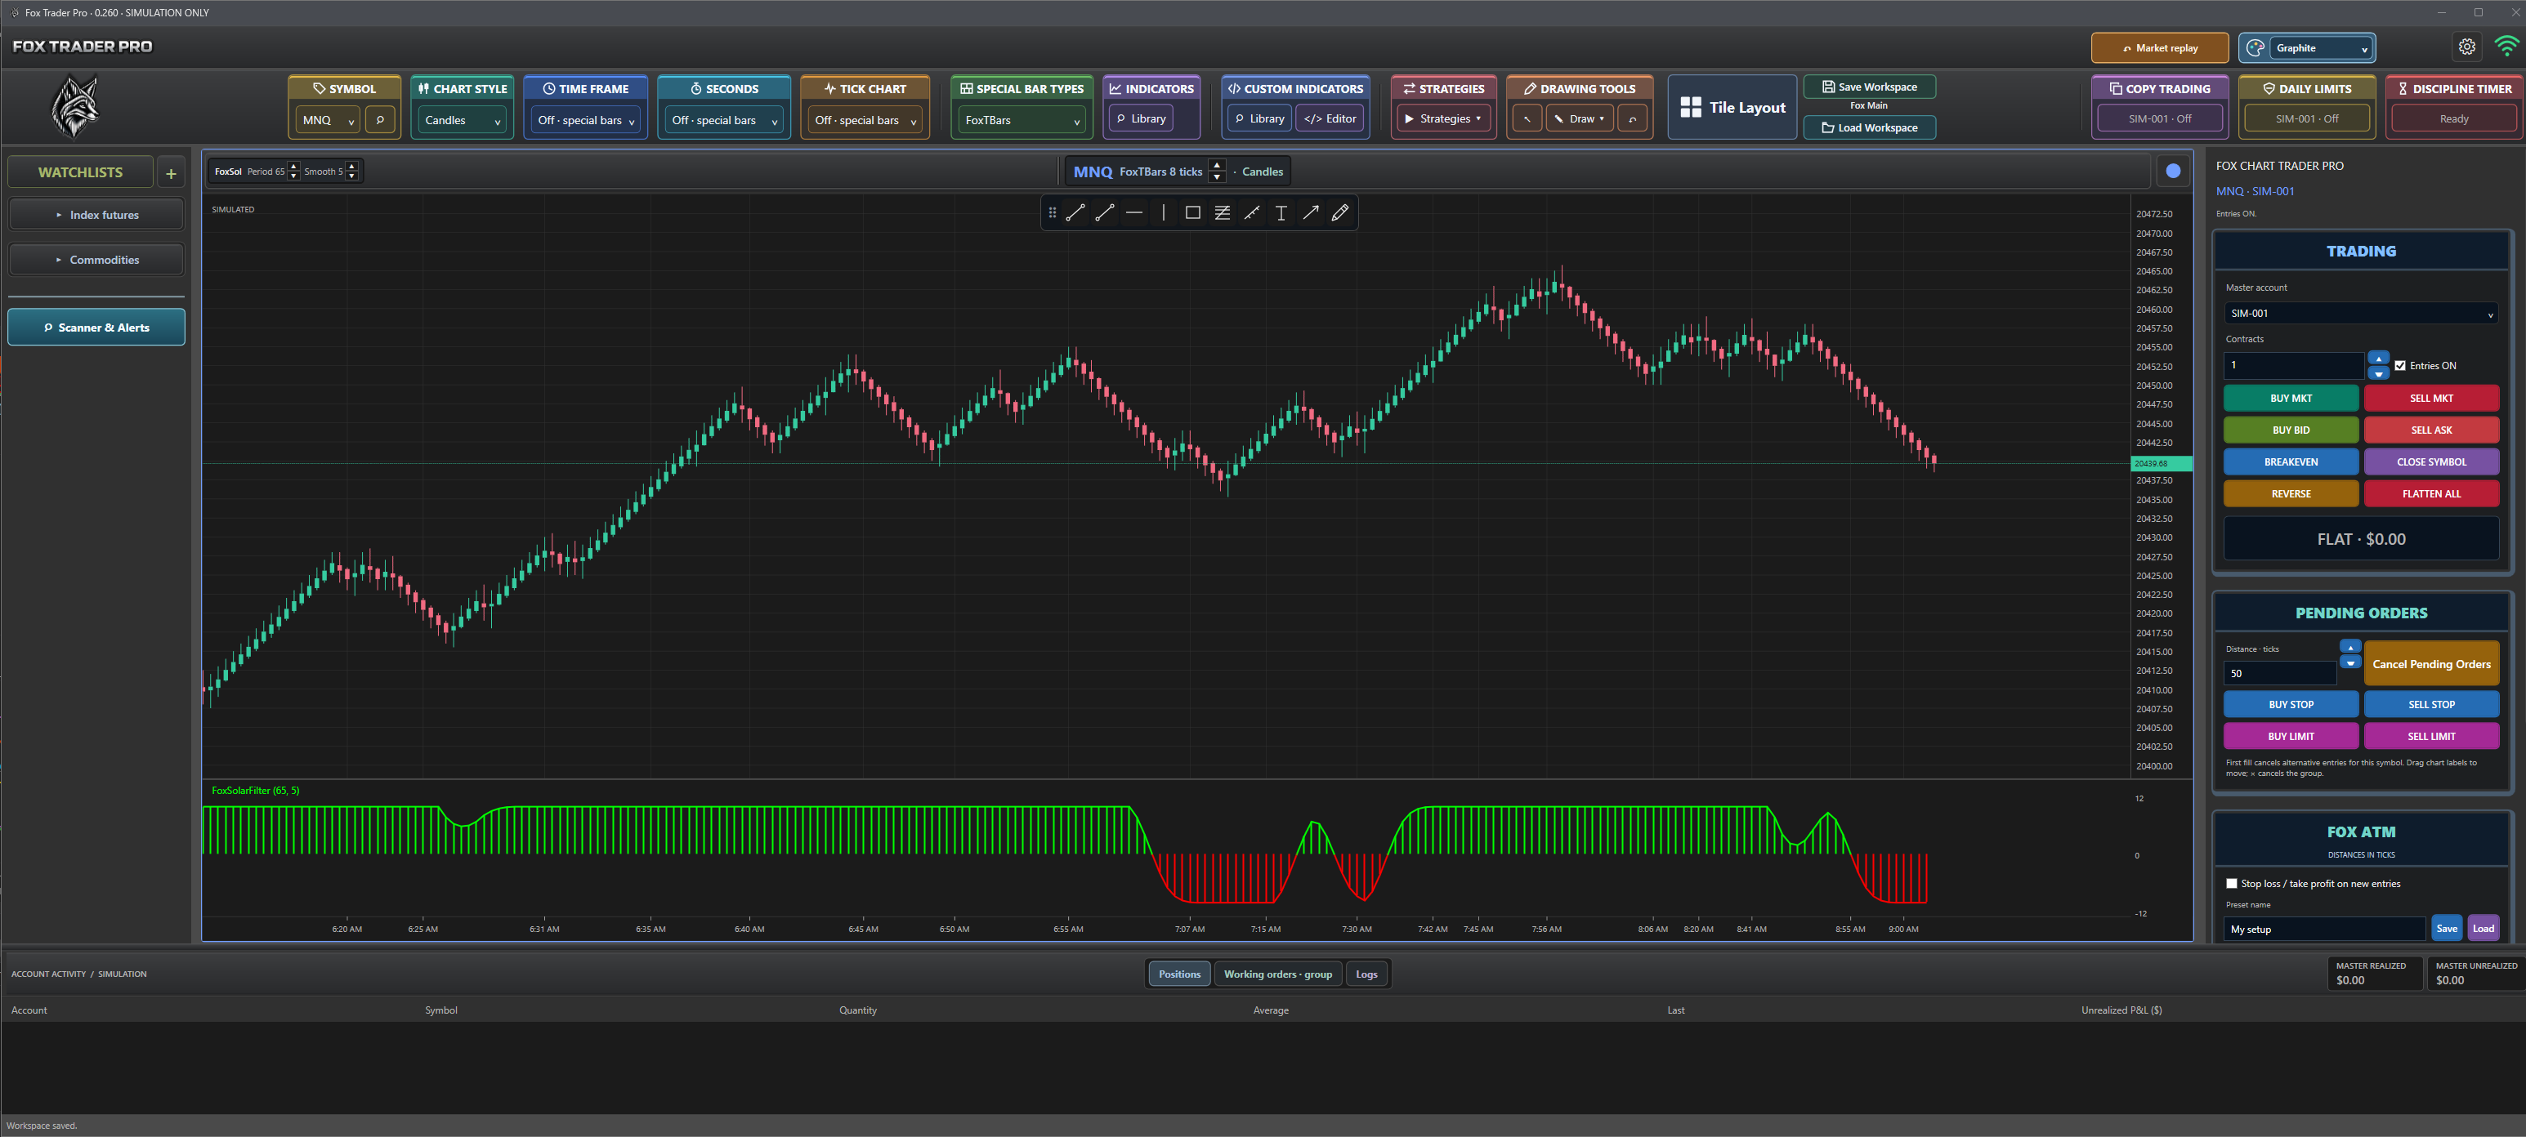
Task: Choose the arrow drawing tool
Action: click(1310, 212)
